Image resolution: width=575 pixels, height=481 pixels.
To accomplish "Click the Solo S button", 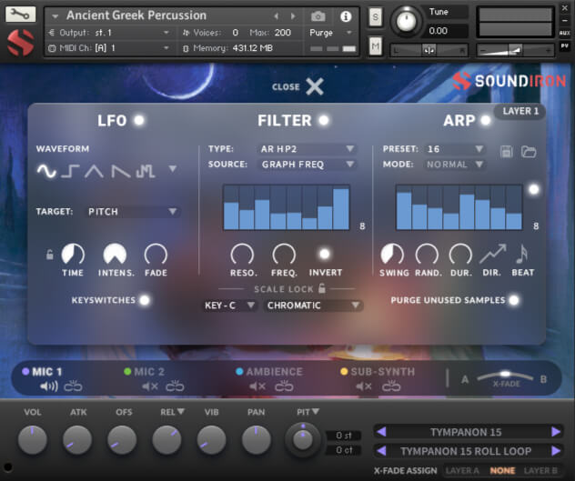I will point(375,17).
